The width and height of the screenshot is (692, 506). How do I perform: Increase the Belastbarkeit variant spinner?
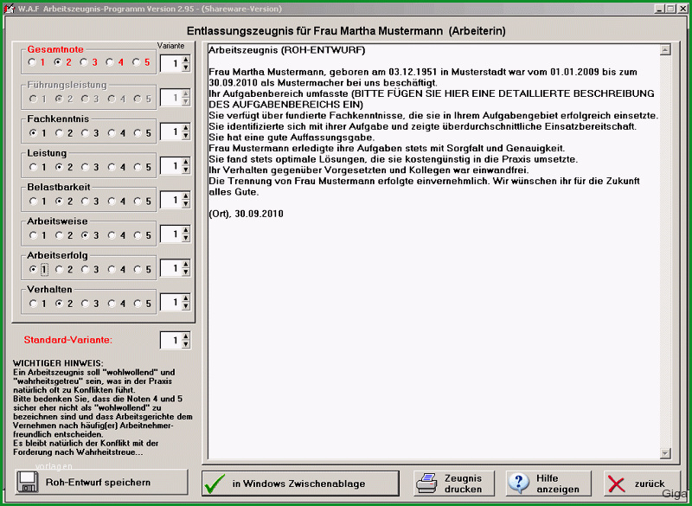coord(186,196)
